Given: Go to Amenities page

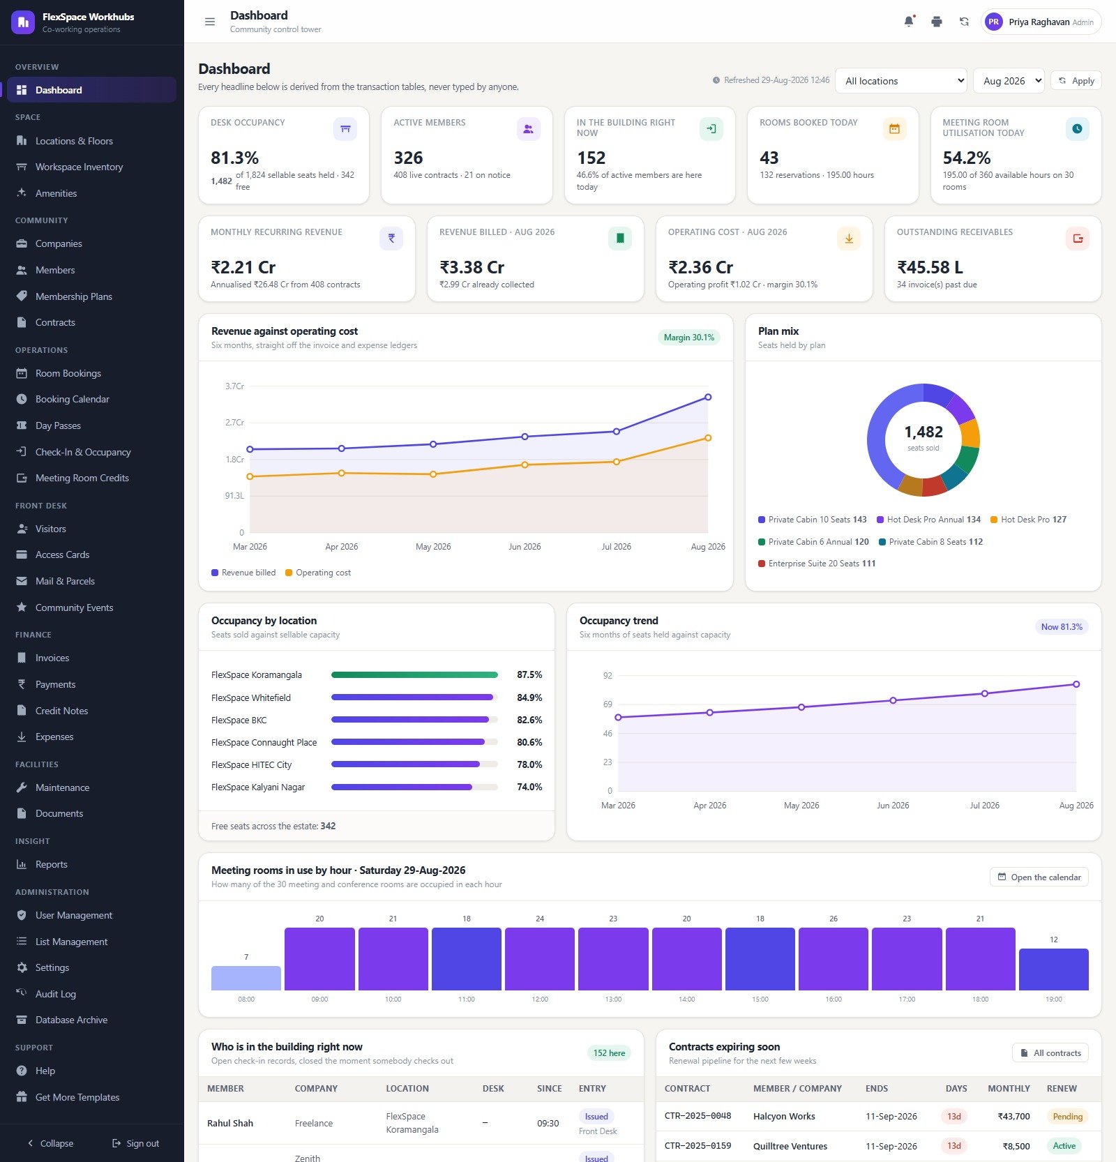Looking at the screenshot, I should [91, 193].
